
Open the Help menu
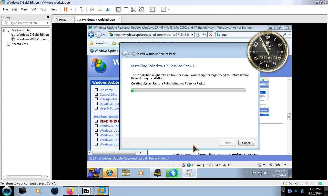[54, 9]
